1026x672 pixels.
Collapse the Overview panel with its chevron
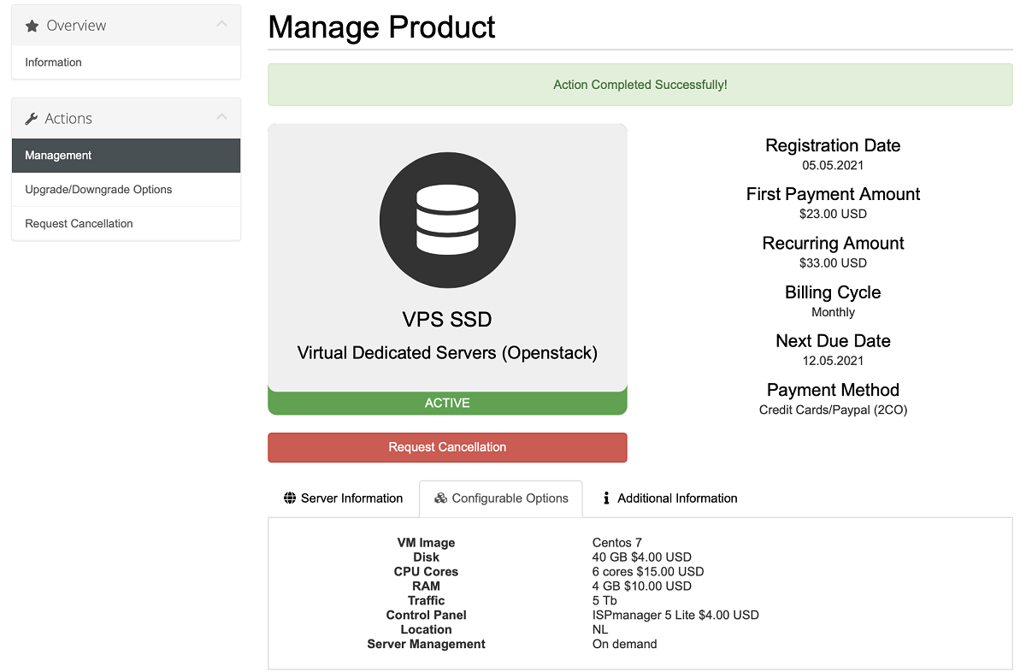(x=222, y=25)
